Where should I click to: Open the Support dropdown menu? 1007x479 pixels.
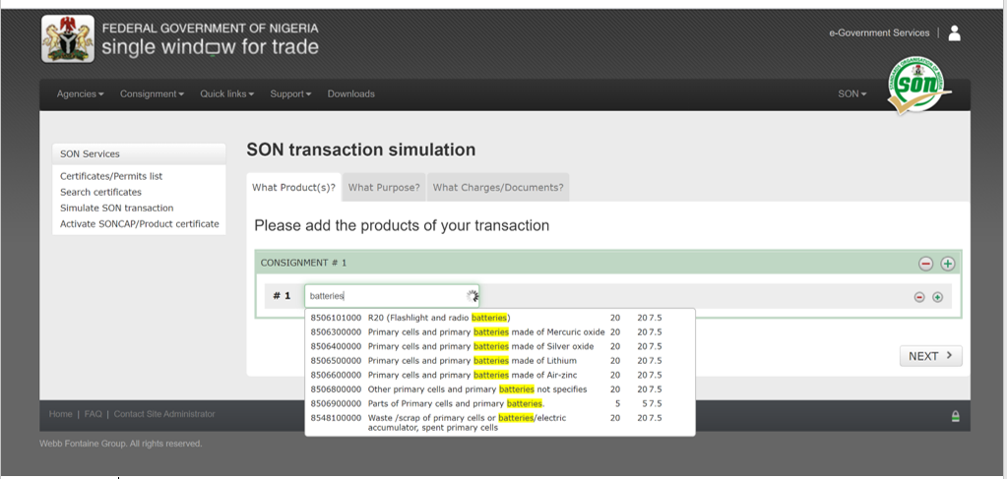click(x=290, y=93)
